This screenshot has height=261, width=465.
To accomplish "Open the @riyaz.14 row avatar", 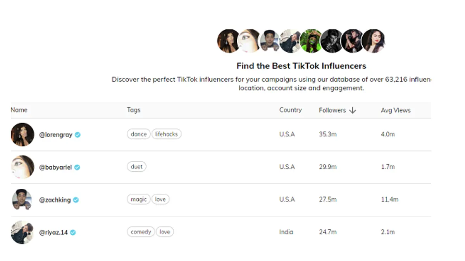I will (22, 232).
